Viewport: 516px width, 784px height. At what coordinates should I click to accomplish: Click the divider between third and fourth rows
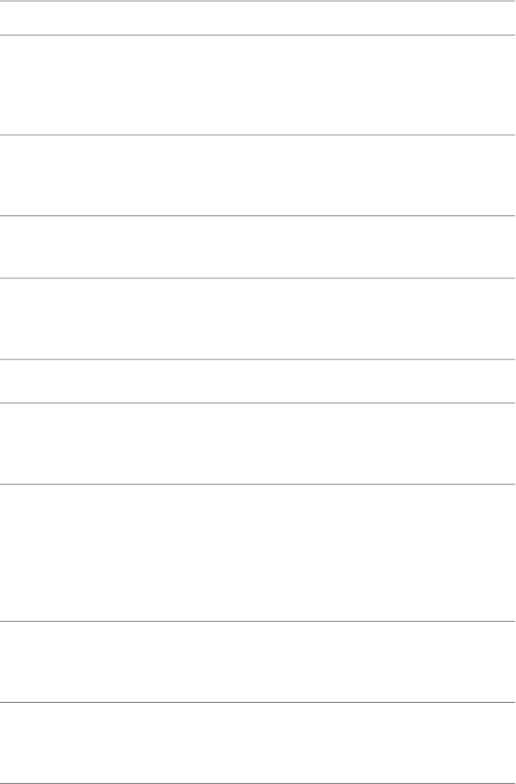[x=257, y=216]
